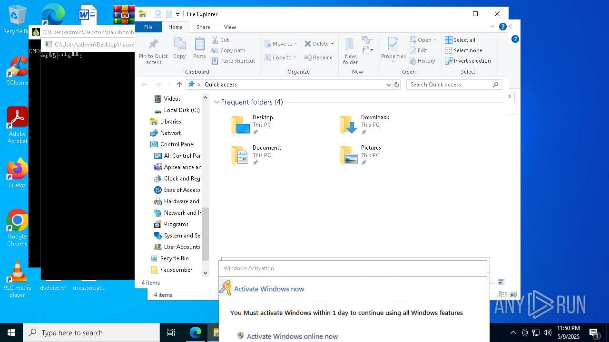Click the taskbar search box
The width and height of the screenshot is (609, 342).
point(91,332)
